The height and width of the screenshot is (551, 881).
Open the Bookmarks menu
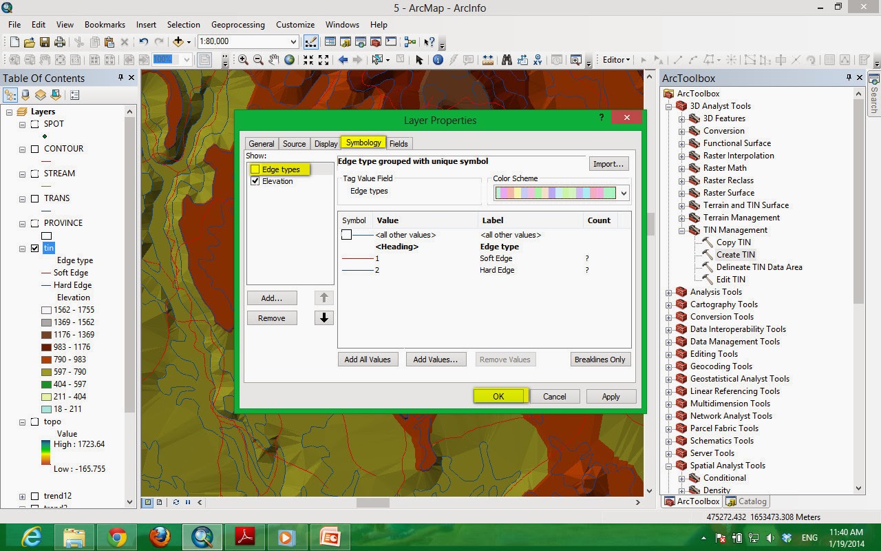(105, 25)
